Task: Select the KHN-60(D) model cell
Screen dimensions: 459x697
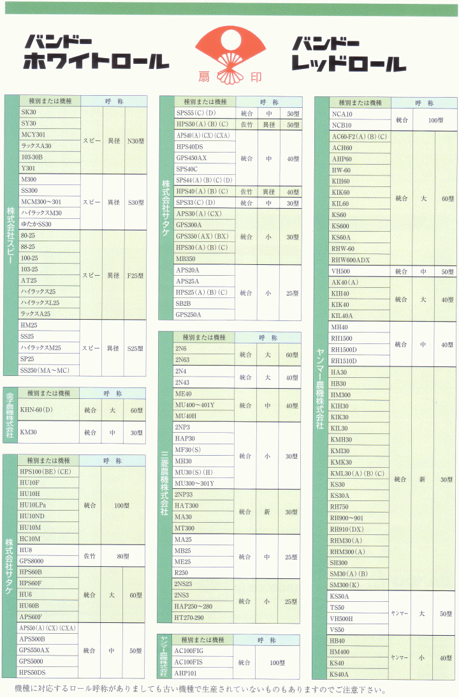Action: (48, 410)
